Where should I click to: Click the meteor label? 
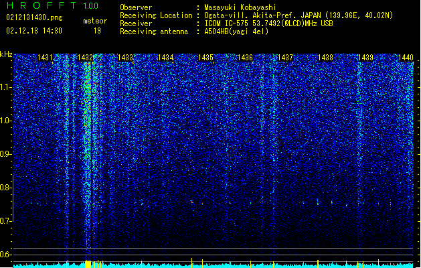point(95,21)
